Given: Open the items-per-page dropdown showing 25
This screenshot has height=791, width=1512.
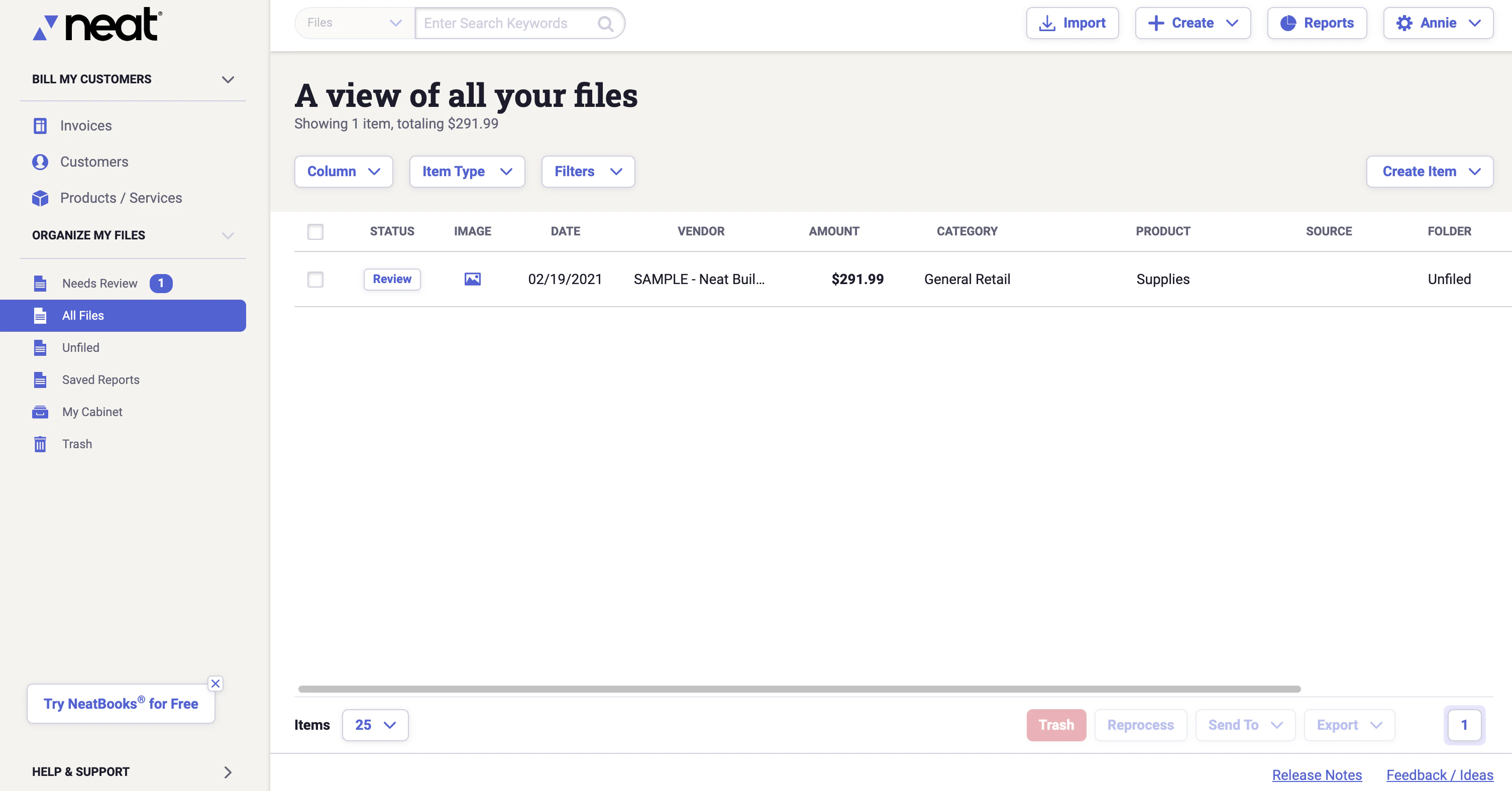Looking at the screenshot, I should tap(375, 725).
